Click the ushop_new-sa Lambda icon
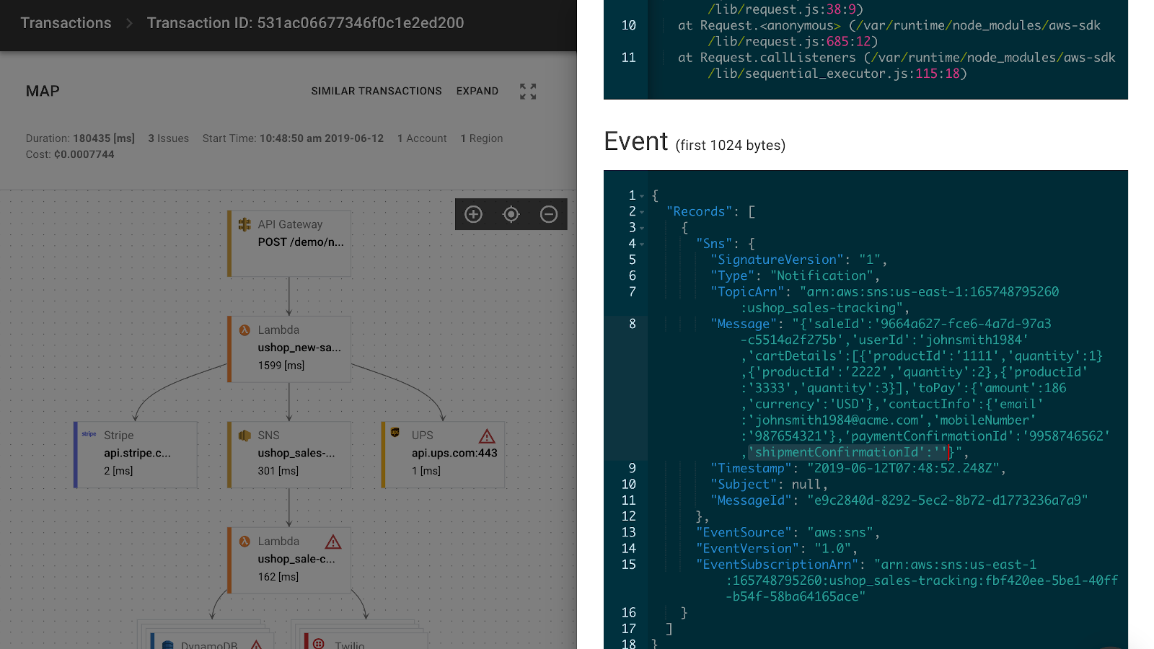 [x=245, y=330]
